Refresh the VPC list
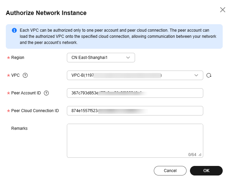 [209, 75]
